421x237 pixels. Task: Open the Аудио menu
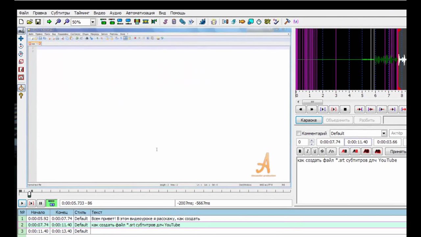[x=115, y=13]
